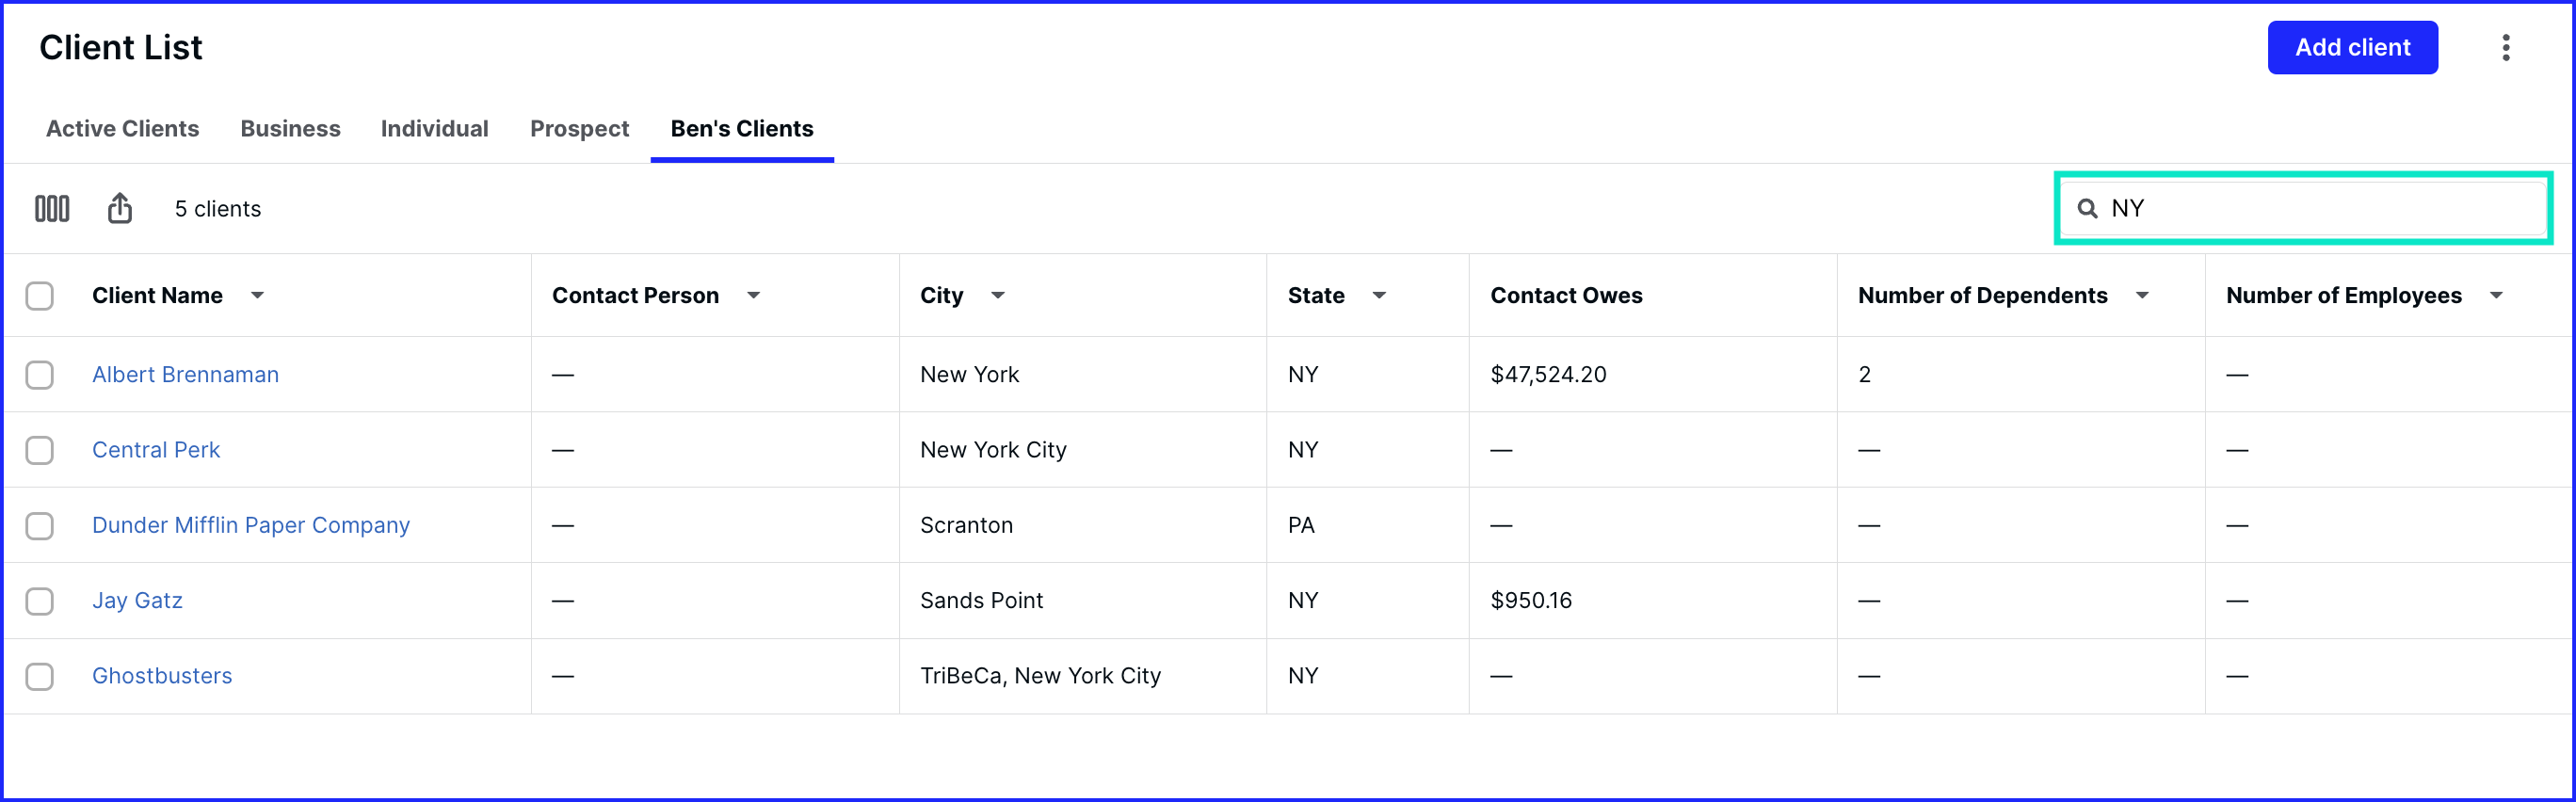This screenshot has width=2576, height=802.
Task: Check the Albert Brennaman row checkbox
Action: [x=40, y=375]
